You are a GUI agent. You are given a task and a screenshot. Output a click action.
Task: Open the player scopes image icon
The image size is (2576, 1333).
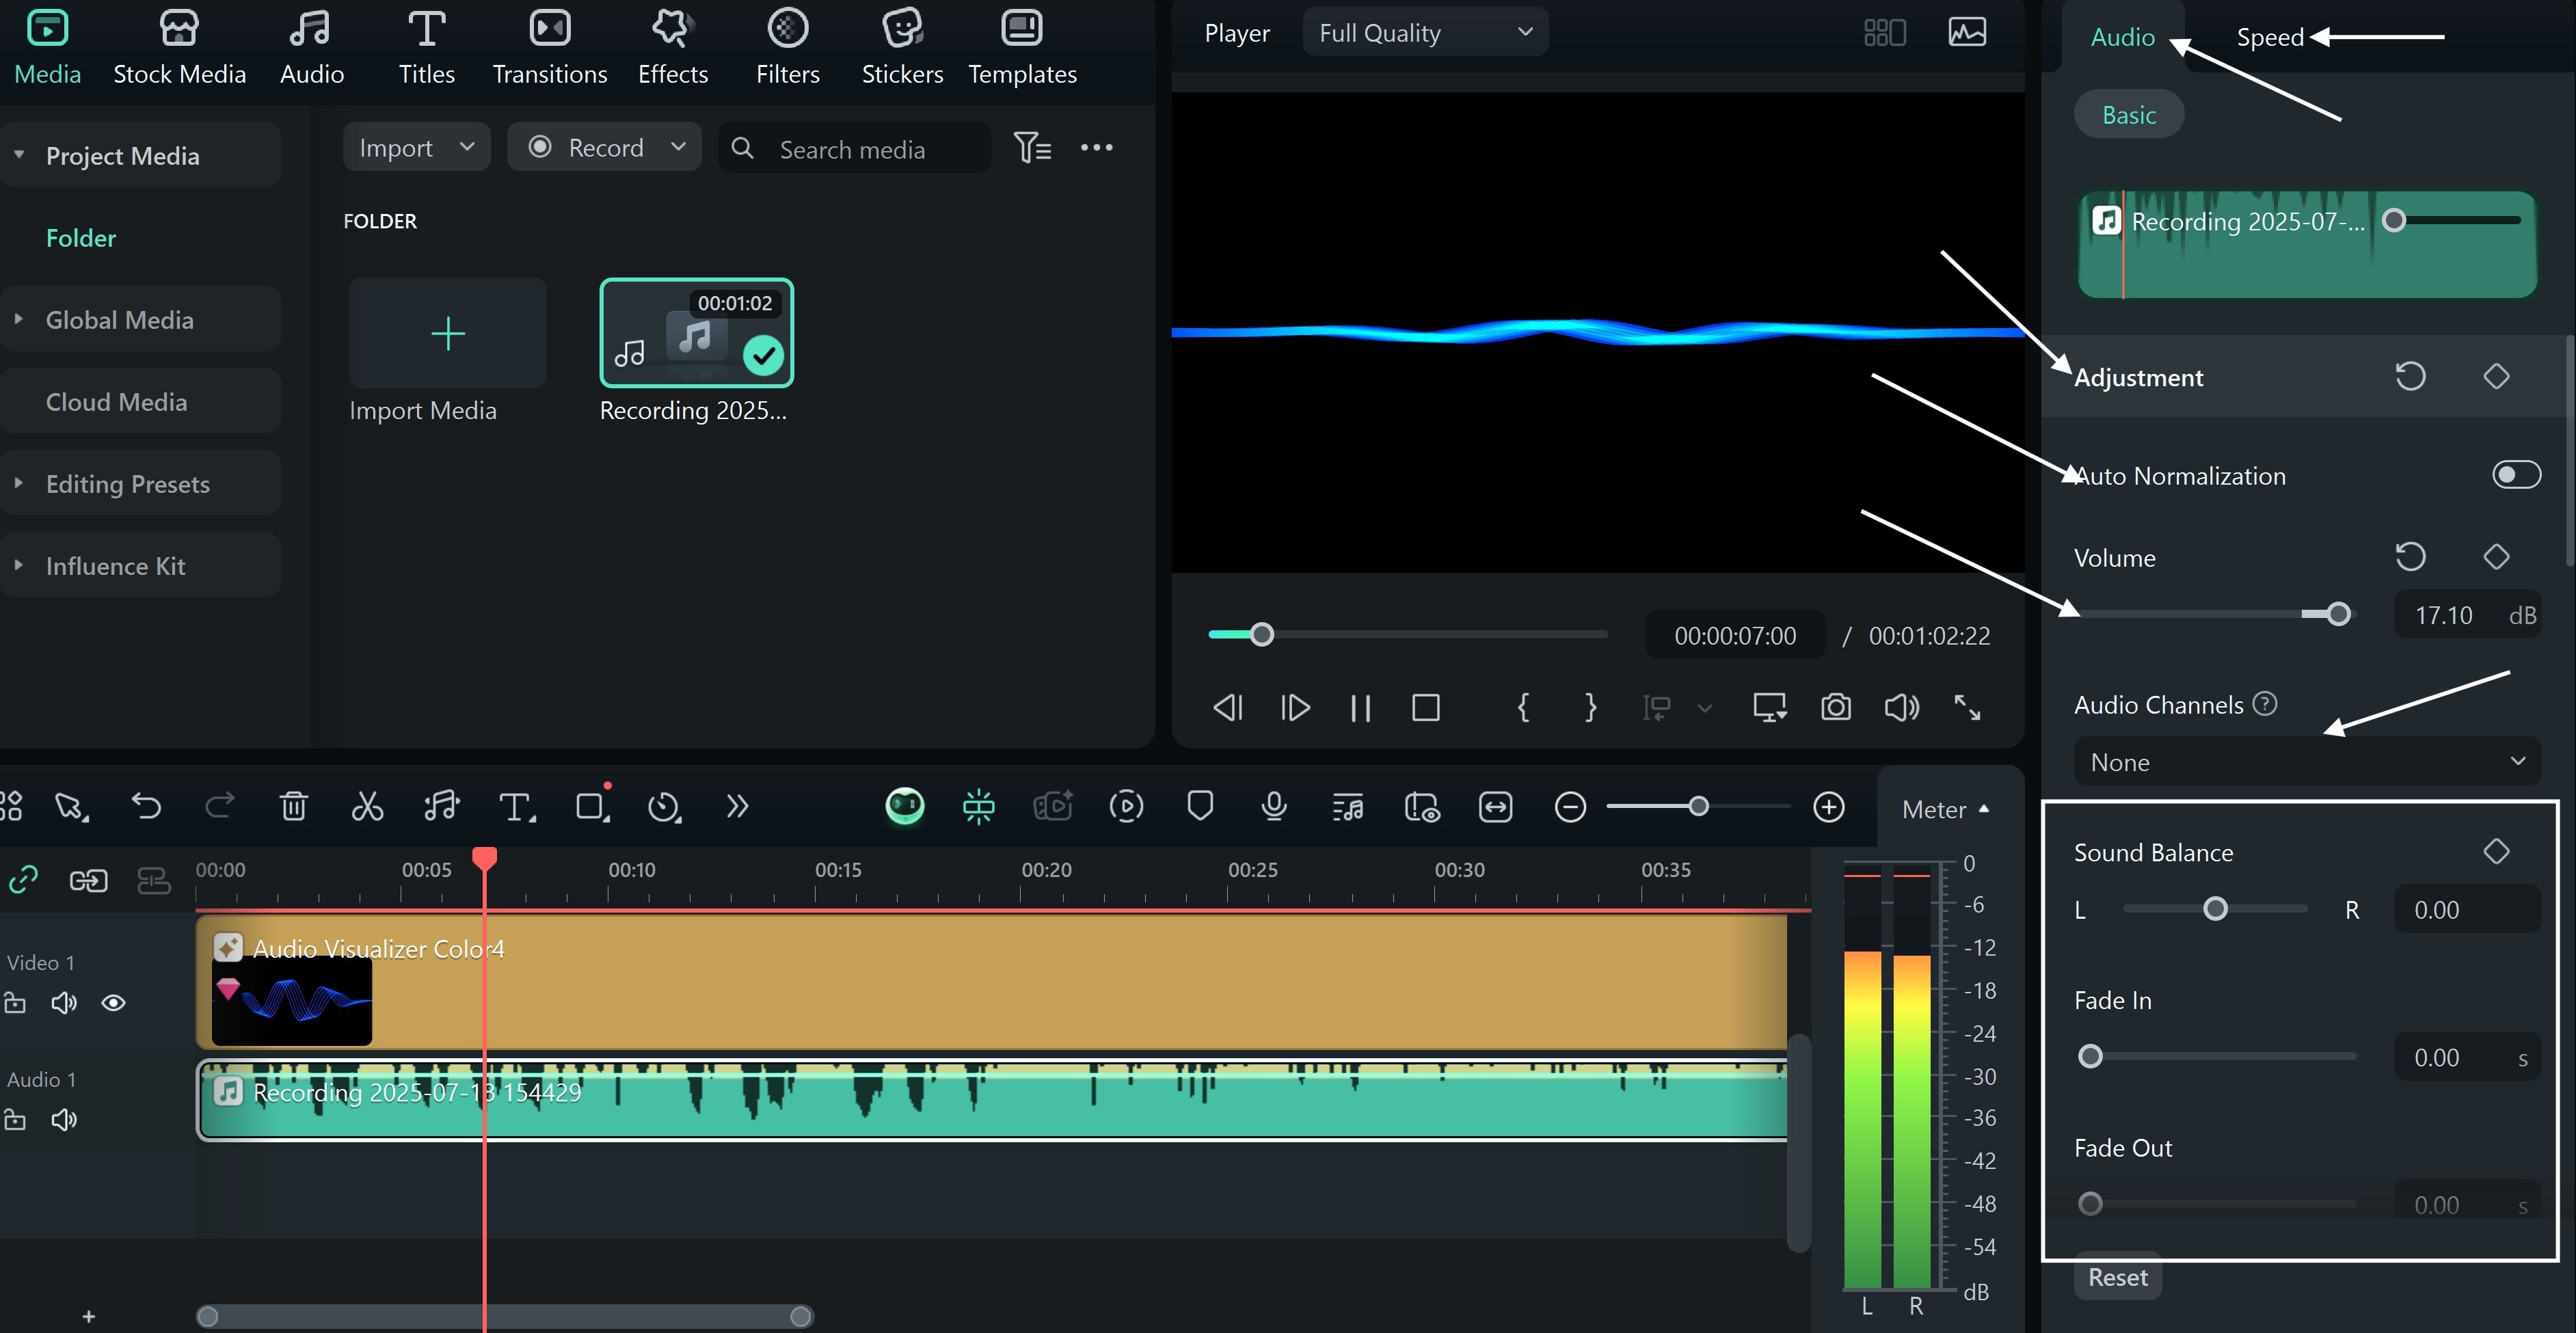1967,33
